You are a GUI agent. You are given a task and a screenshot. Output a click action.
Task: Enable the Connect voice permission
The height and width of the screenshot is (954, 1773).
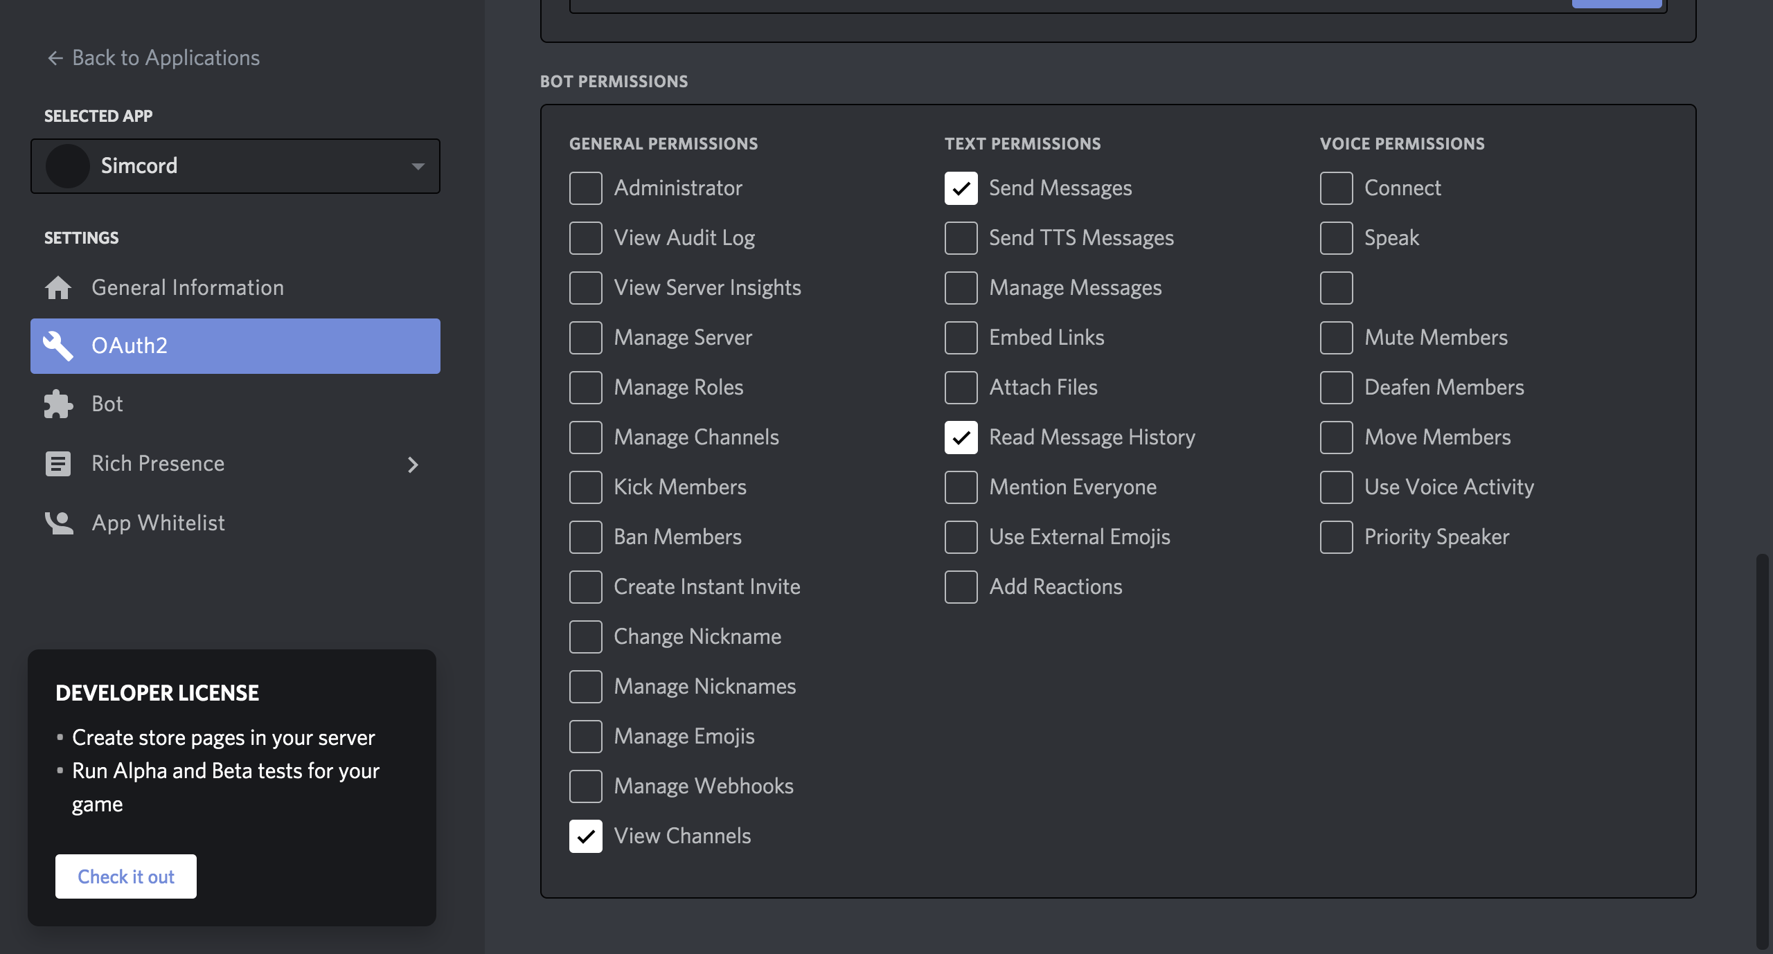(x=1337, y=188)
